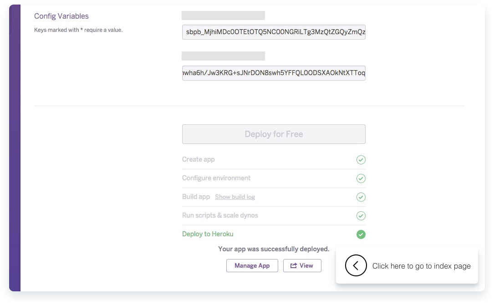Click the View button
494x305 pixels.
coord(302,265)
